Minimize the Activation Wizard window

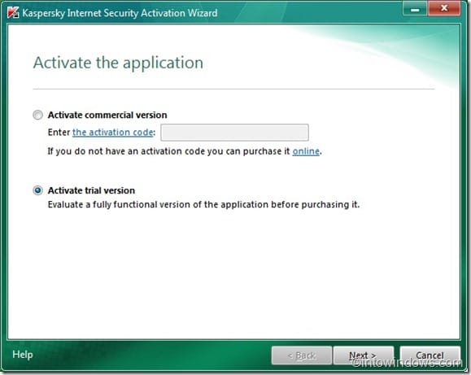tap(415, 9)
